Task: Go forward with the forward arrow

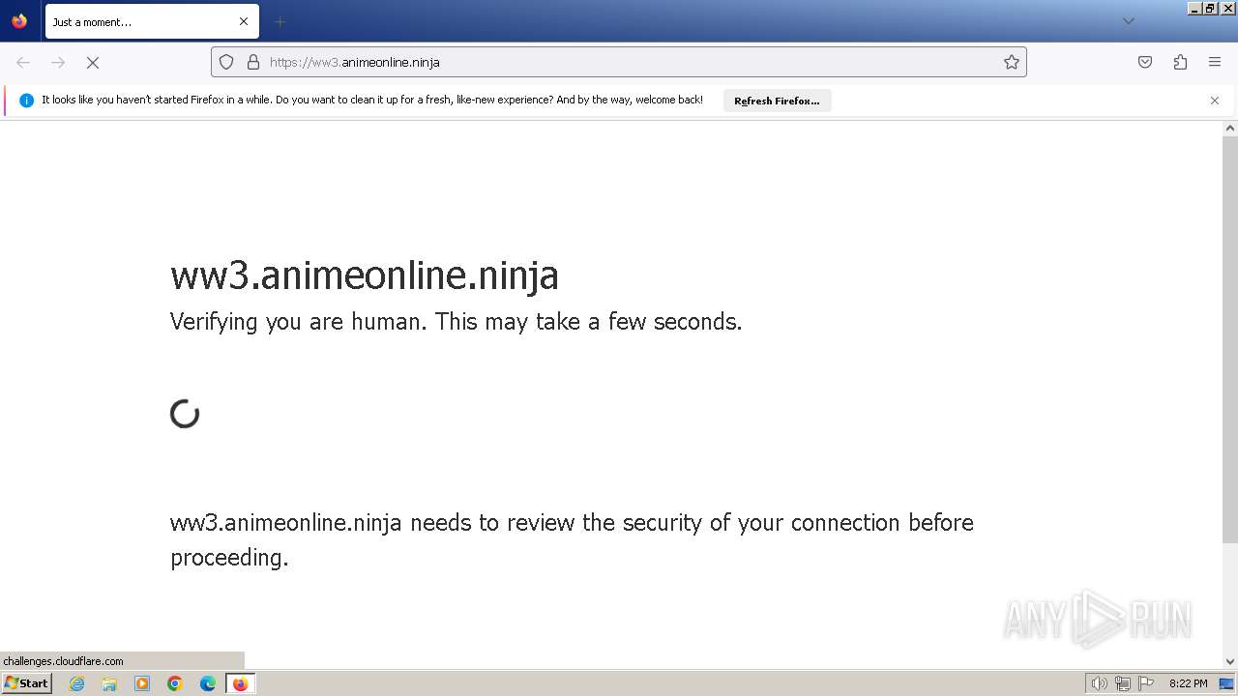Action: (58, 62)
